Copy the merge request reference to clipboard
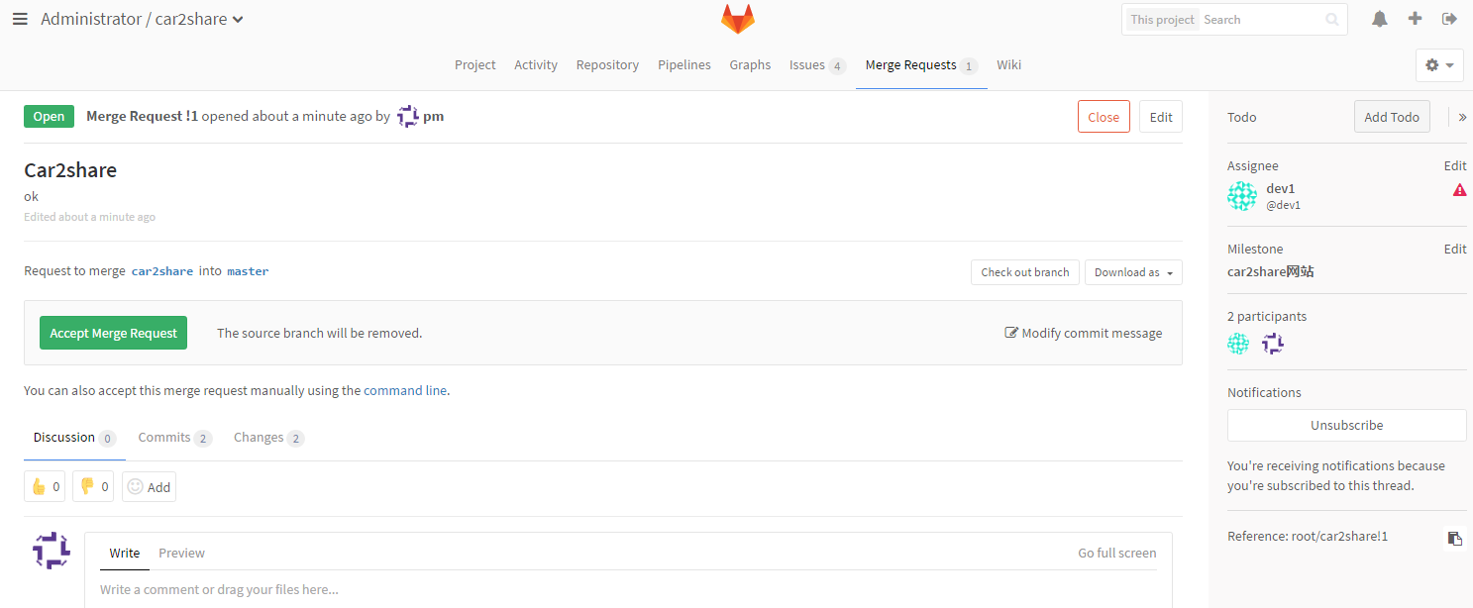 (1454, 538)
